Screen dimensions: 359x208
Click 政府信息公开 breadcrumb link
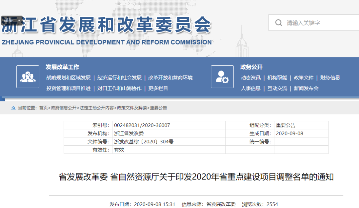click(x=63, y=108)
